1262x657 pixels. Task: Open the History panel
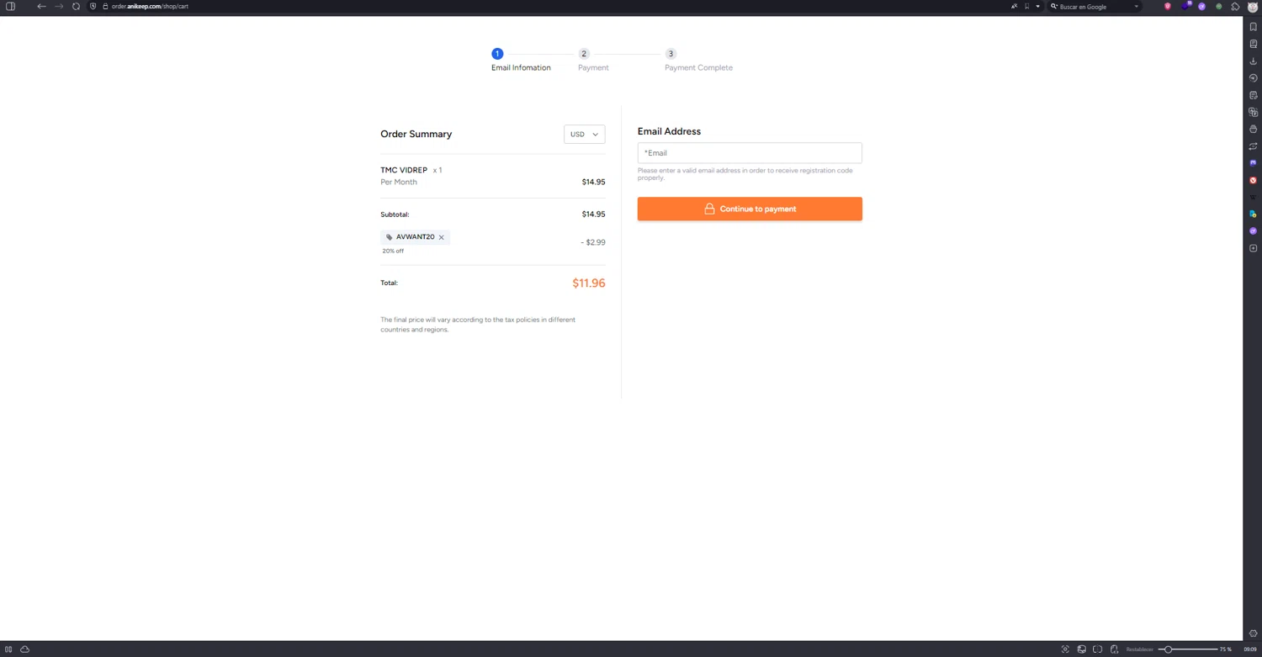coord(1253,77)
